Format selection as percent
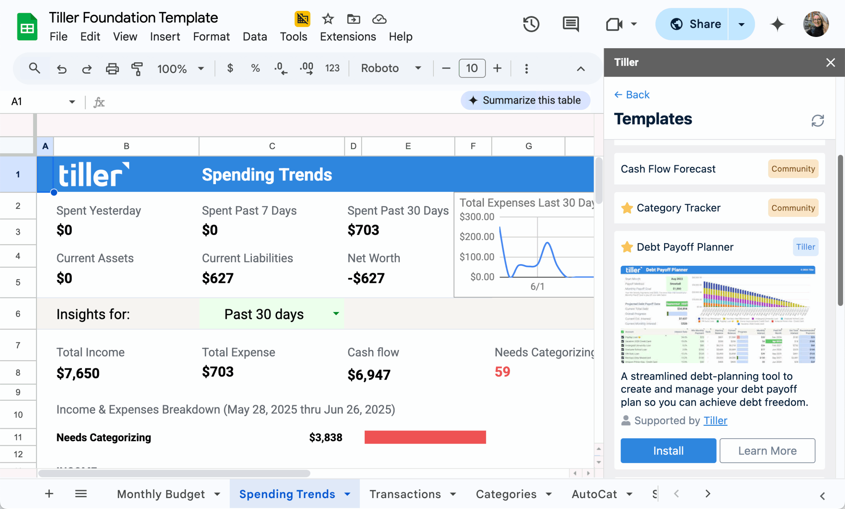845x509 pixels. coord(255,68)
